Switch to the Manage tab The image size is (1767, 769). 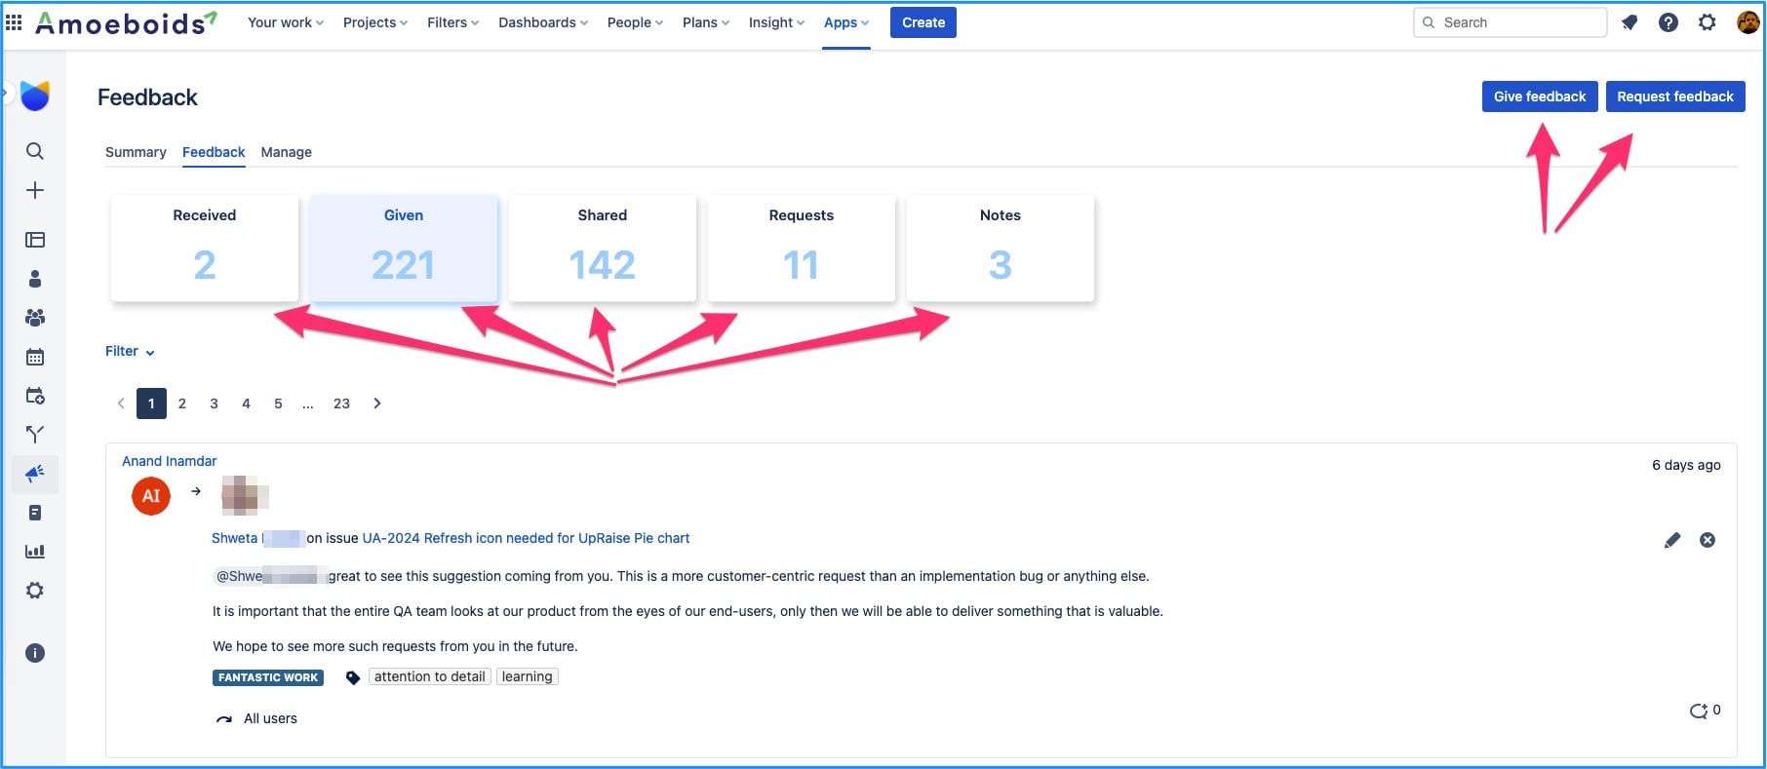pos(287,152)
